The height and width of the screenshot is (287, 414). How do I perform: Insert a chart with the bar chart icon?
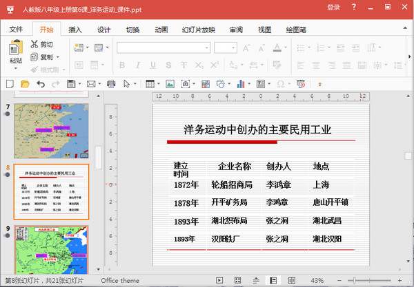coord(241,83)
